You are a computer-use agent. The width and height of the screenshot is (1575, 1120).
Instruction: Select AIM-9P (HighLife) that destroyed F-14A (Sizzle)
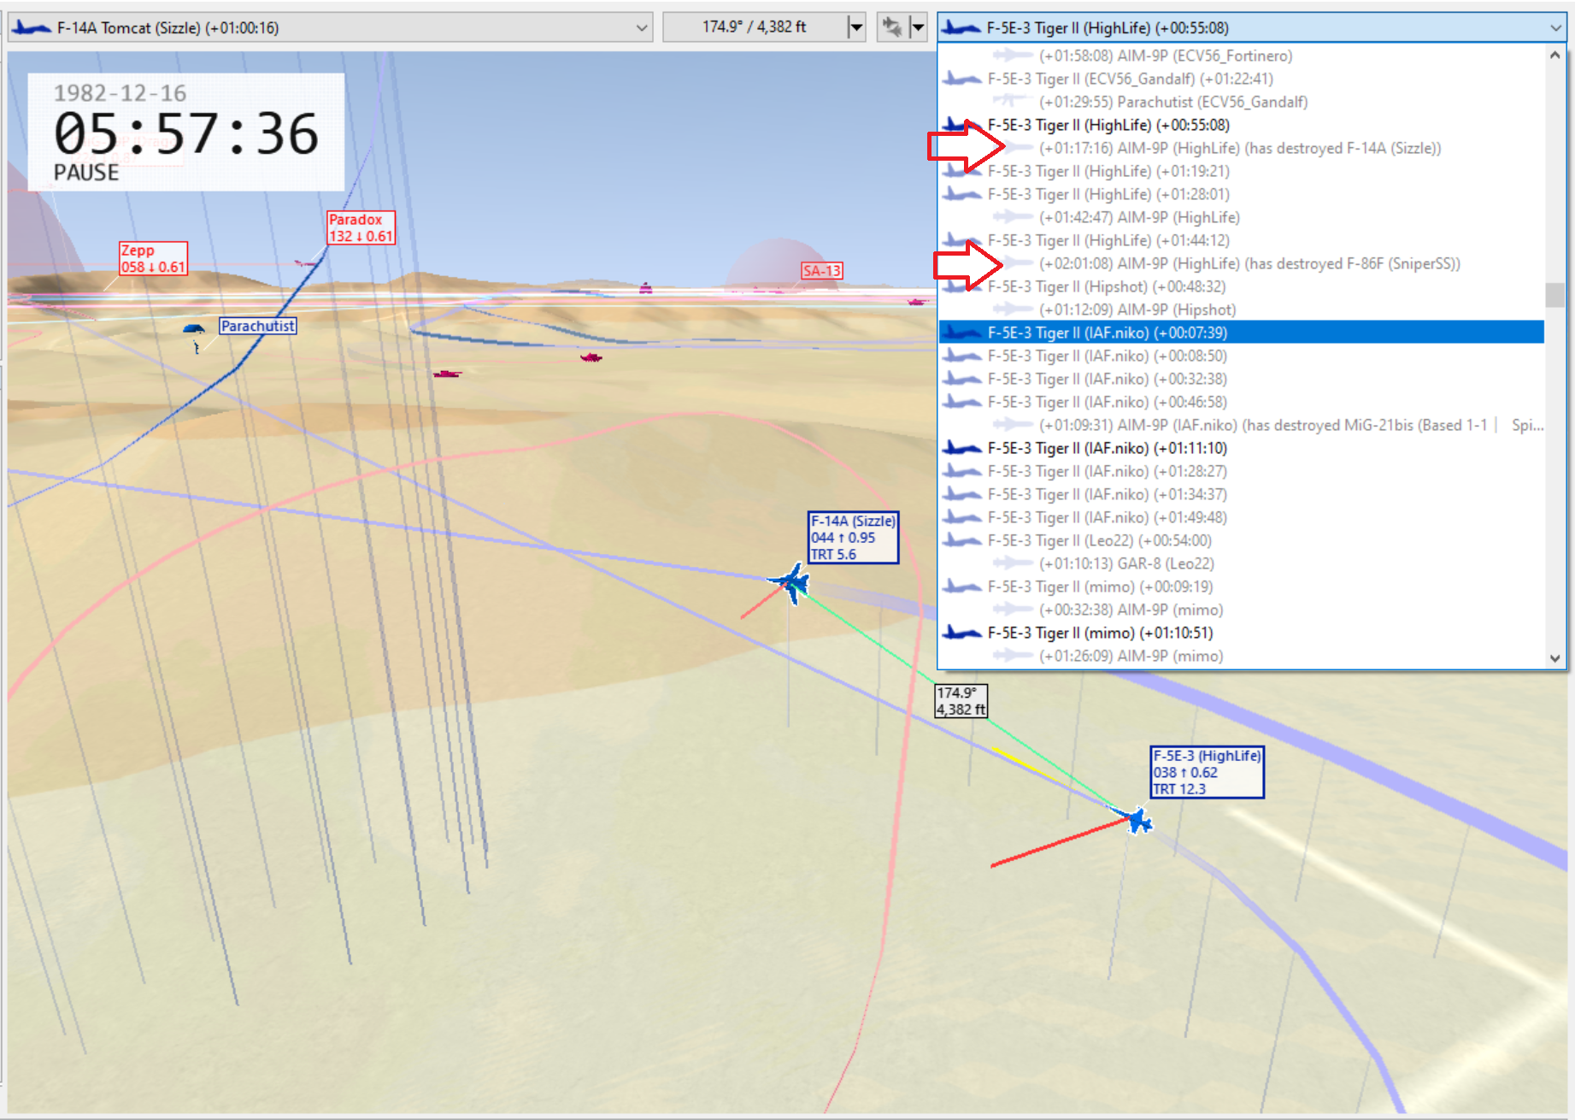1239,148
